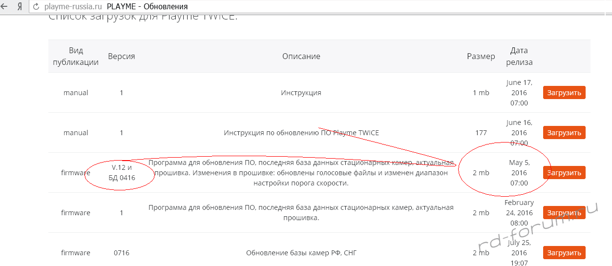612x266 pixels.
Task: Download the Playme TWICE update instruction
Action: click(x=564, y=133)
